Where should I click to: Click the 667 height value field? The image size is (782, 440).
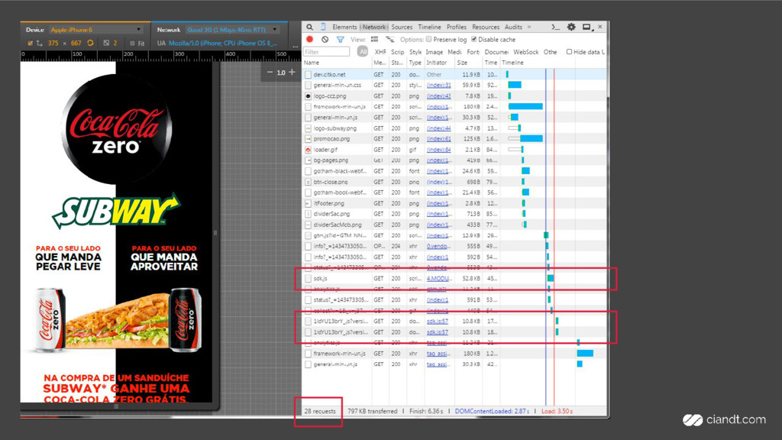pyautogui.click(x=76, y=44)
